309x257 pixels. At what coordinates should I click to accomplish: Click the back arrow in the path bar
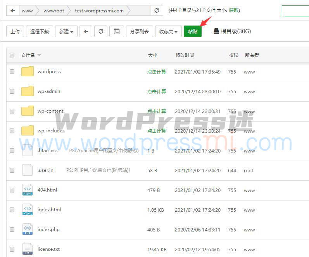point(13,10)
